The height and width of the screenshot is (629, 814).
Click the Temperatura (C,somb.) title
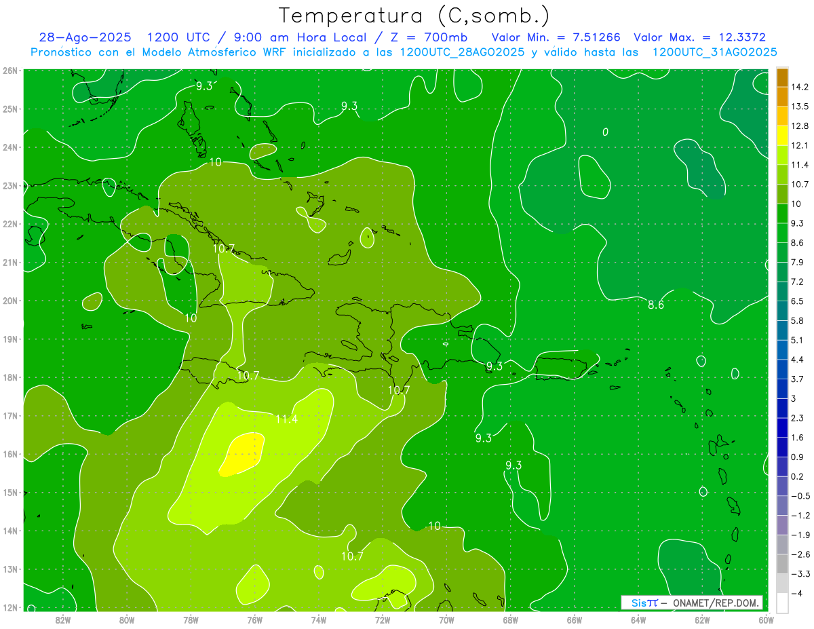tap(414, 15)
